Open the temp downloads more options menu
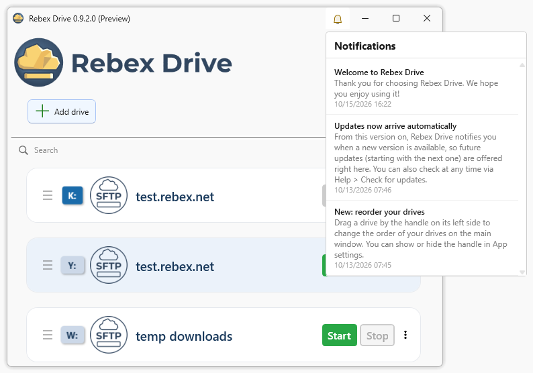533x373 pixels. [405, 335]
